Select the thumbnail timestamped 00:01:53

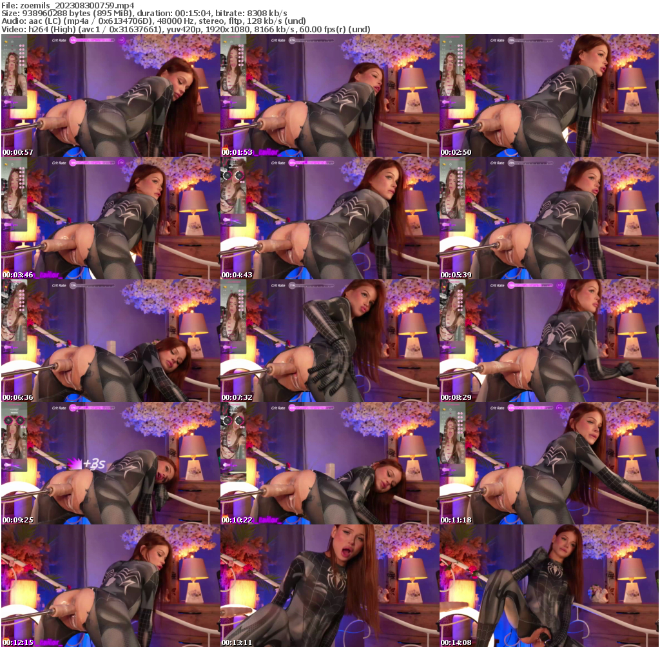[x=329, y=96]
